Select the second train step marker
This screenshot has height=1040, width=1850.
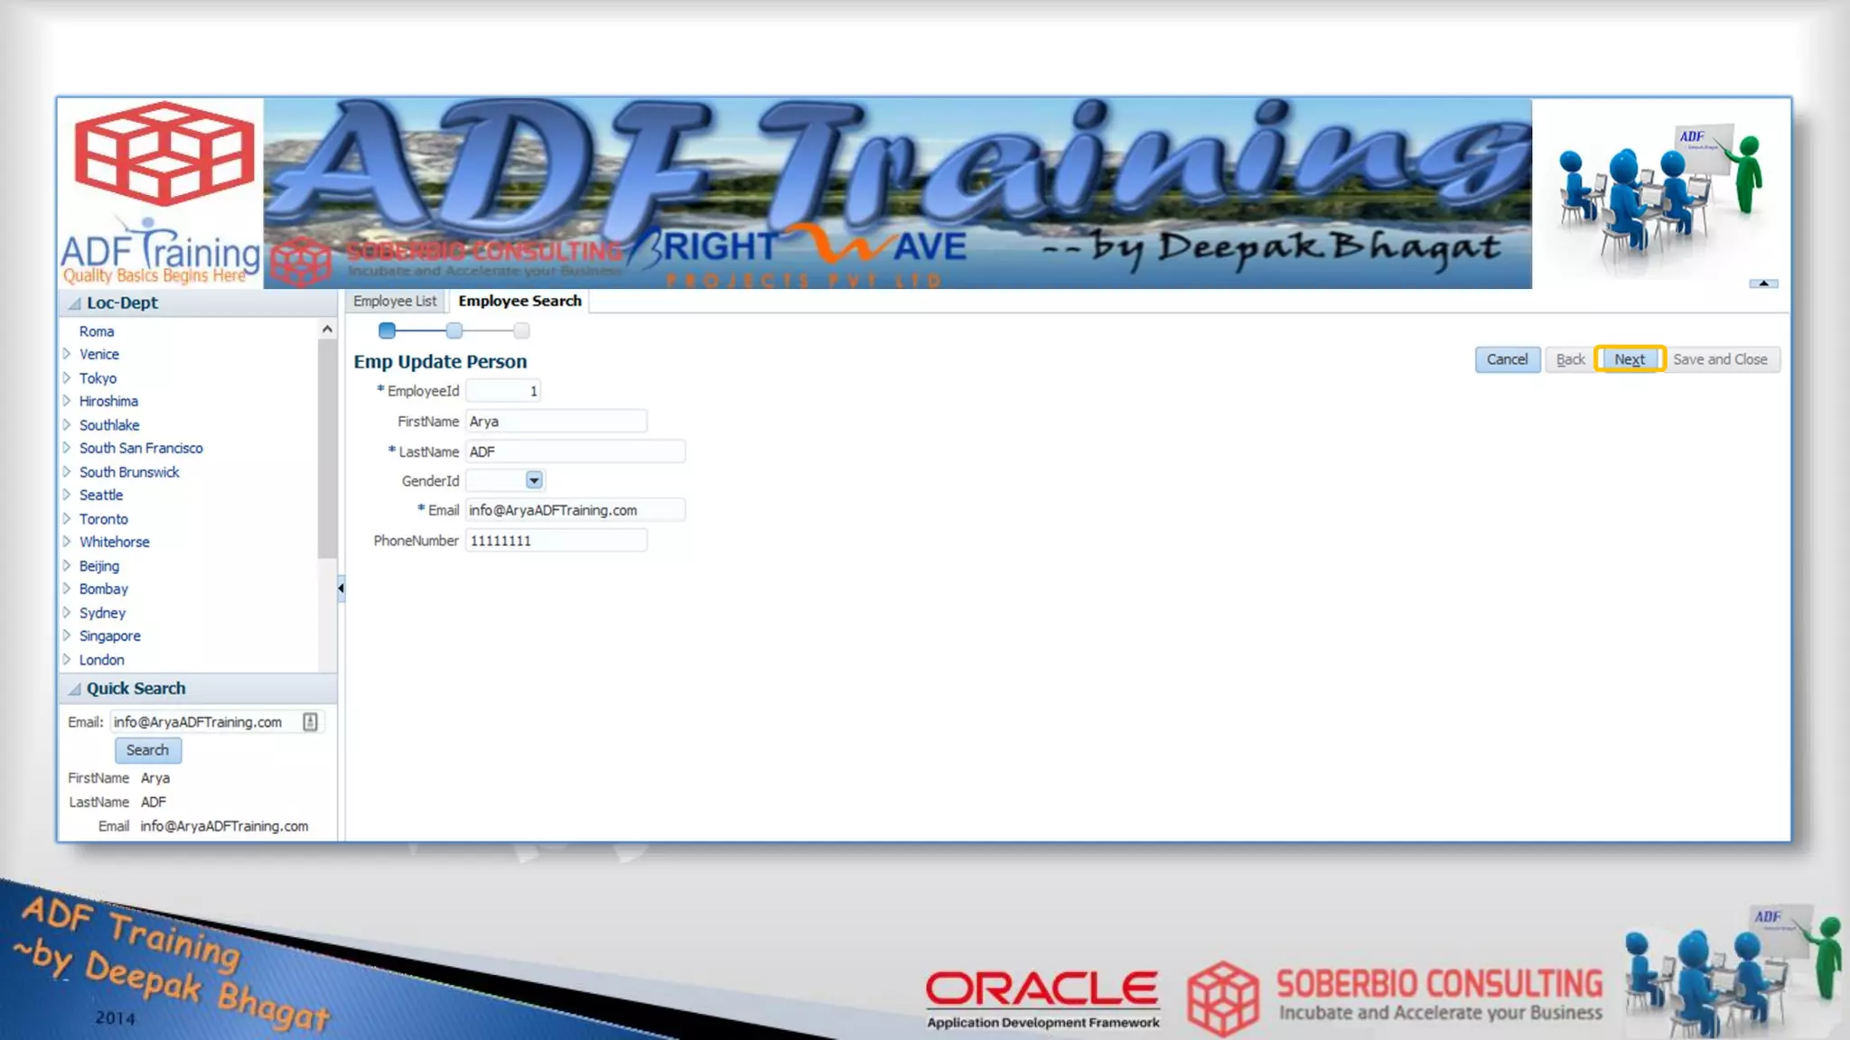[x=454, y=330]
